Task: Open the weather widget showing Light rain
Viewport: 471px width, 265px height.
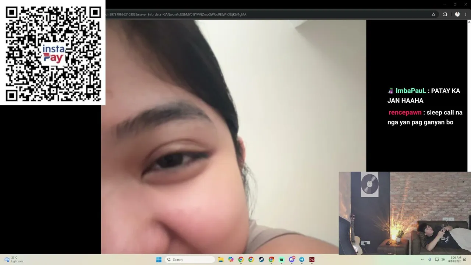Action: click(x=14, y=259)
